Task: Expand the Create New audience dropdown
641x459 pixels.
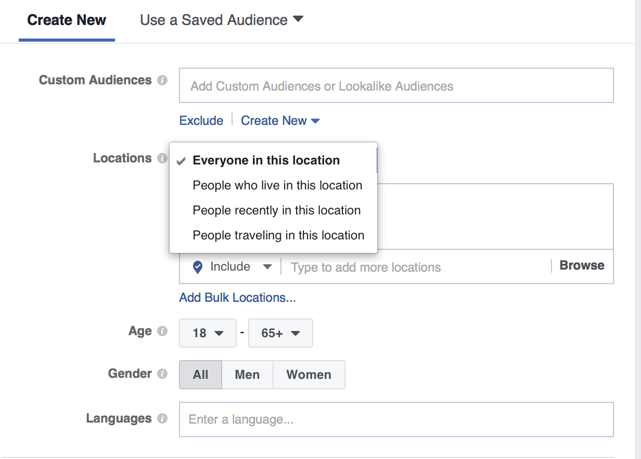Action: pyautogui.click(x=280, y=120)
